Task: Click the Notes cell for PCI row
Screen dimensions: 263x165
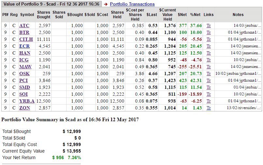Action: 238,80
